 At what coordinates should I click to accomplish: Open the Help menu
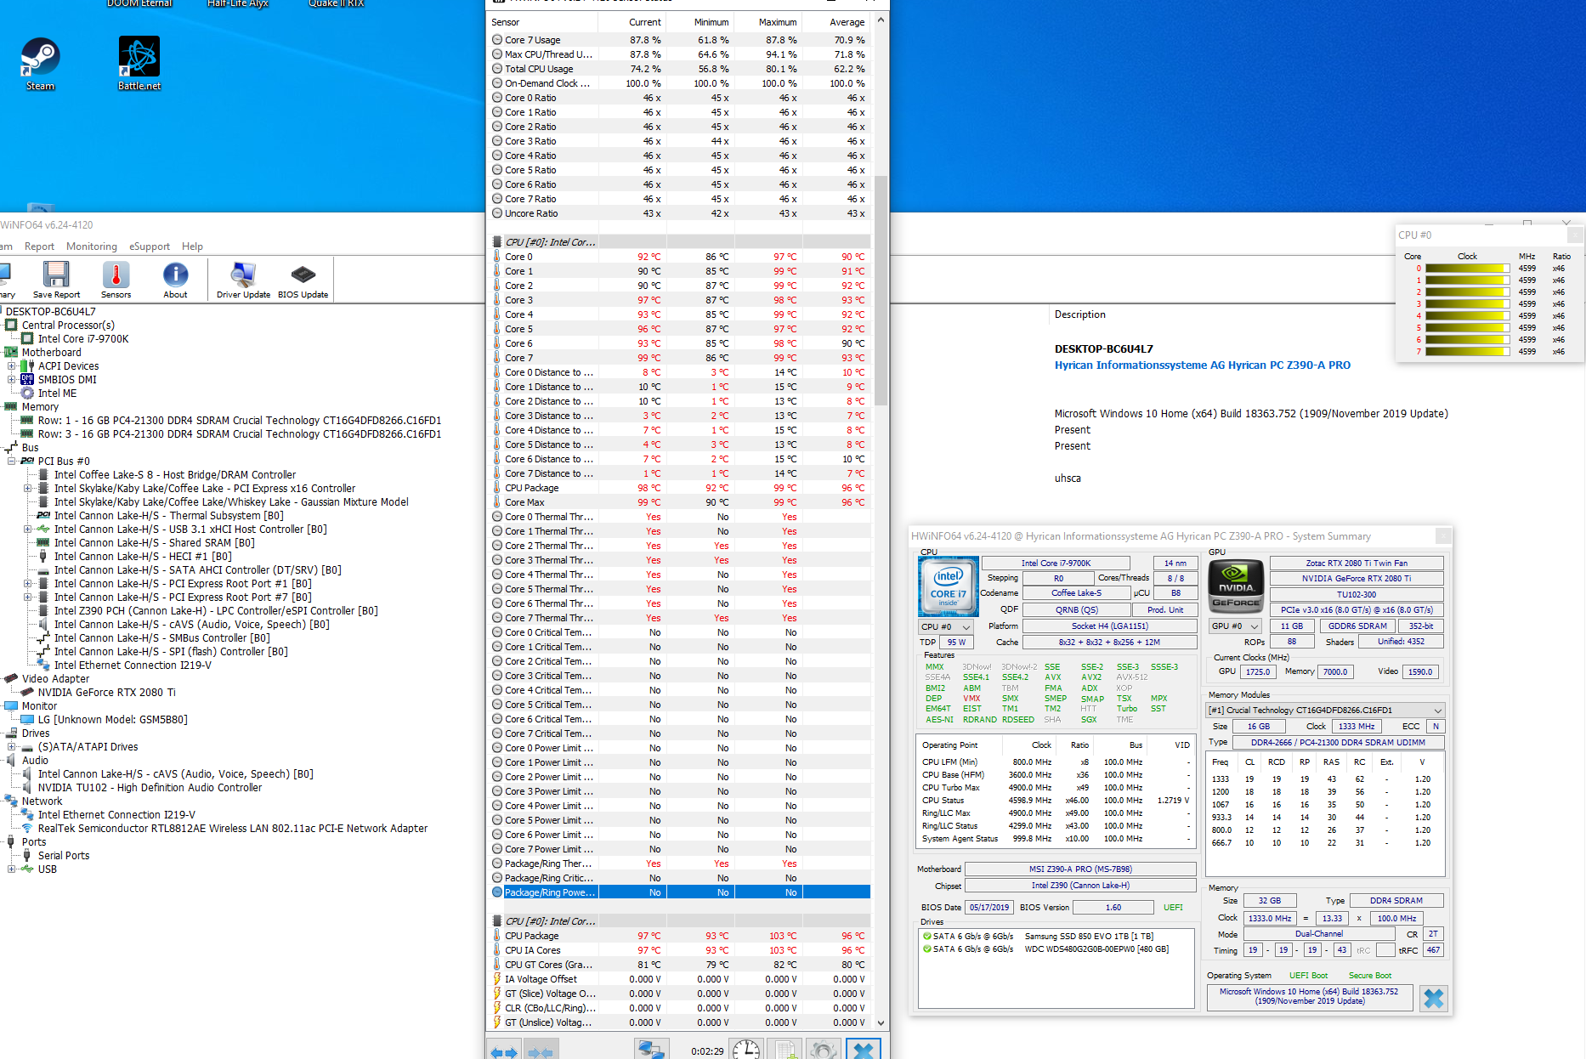[192, 246]
